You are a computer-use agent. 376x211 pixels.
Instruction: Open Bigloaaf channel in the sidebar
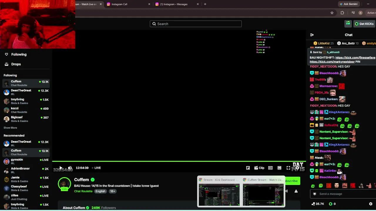[x=26, y=119]
